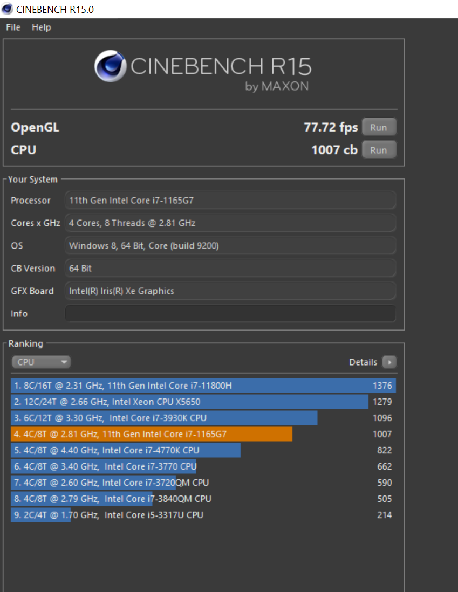Select highlighted ranking row i7-1165G7

click(x=203, y=434)
